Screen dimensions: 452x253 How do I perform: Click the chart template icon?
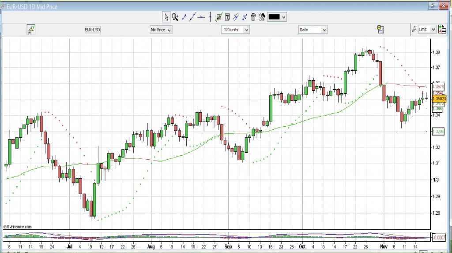(x=380, y=29)
